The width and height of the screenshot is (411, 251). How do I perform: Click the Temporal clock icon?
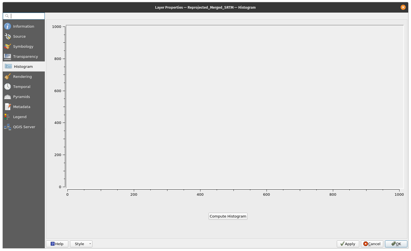point(7,87)
